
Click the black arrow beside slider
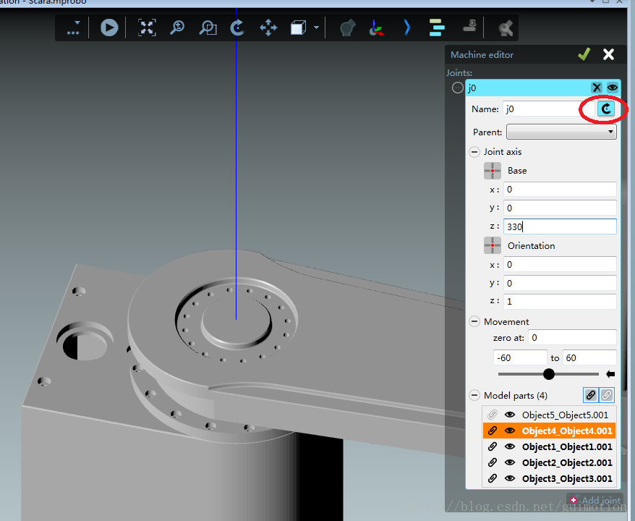(x=610, y=374)
